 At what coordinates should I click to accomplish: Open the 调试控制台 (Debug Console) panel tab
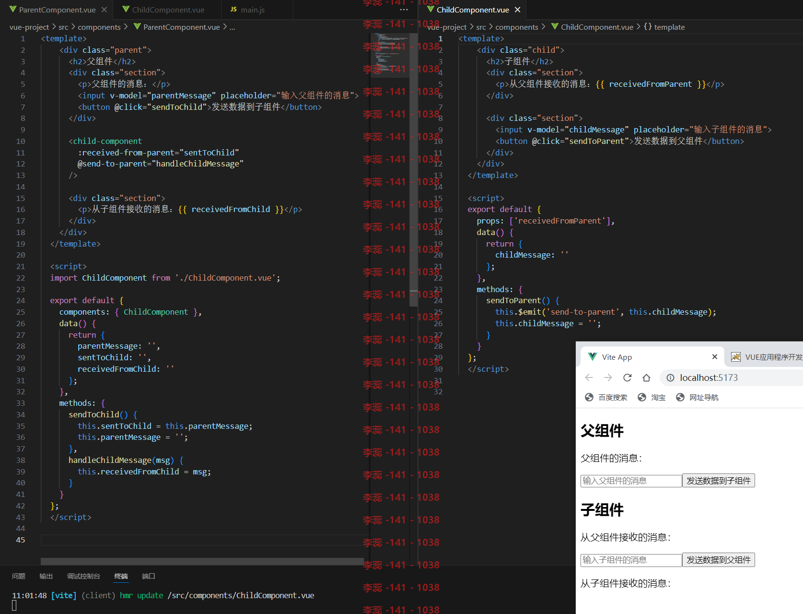pyautogui.click(x=83, y=576)
